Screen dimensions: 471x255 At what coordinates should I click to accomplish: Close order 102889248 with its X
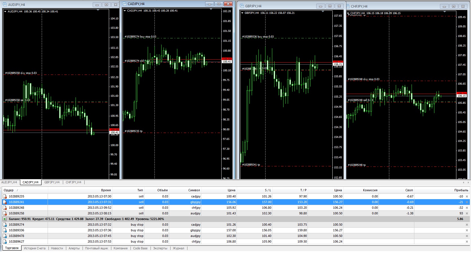(x=467, y=208)
